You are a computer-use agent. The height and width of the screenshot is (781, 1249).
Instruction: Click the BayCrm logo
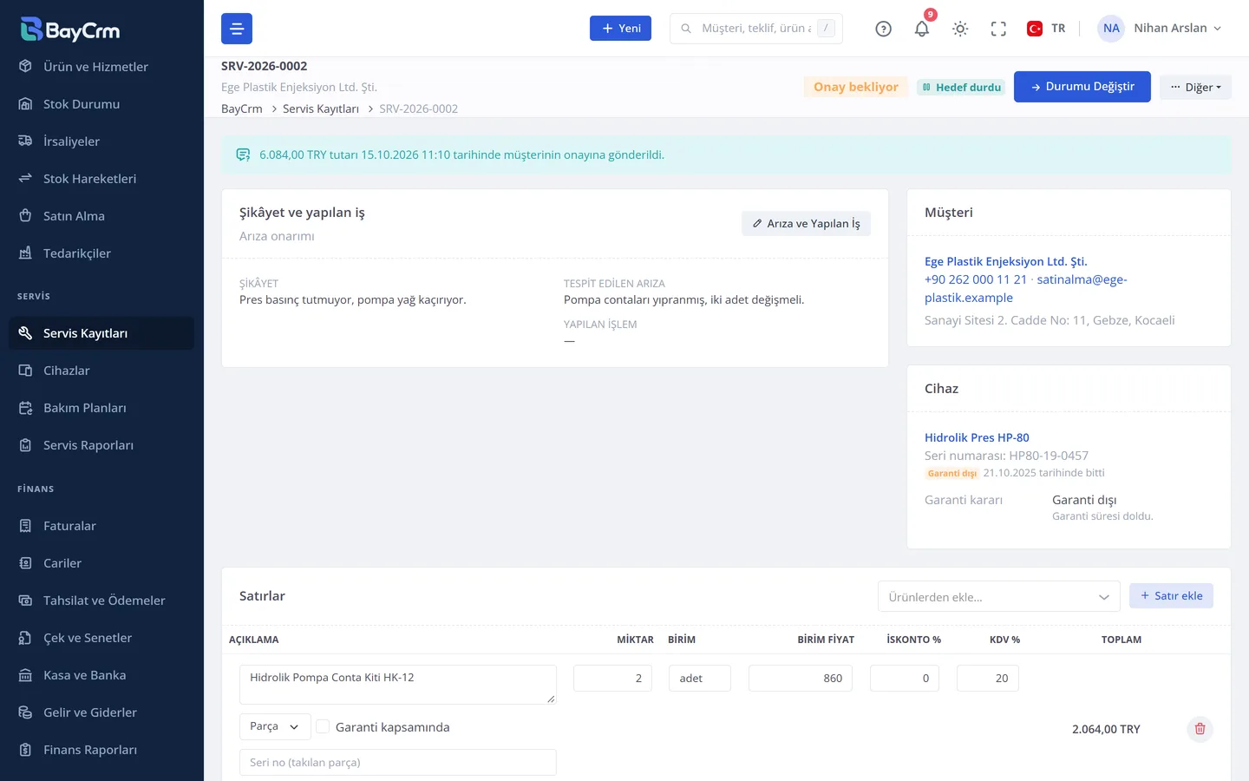pos(70,30)
